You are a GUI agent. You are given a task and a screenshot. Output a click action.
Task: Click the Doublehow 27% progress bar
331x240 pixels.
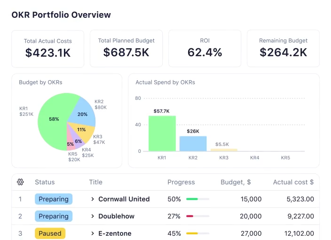click(x=197, y=217)
